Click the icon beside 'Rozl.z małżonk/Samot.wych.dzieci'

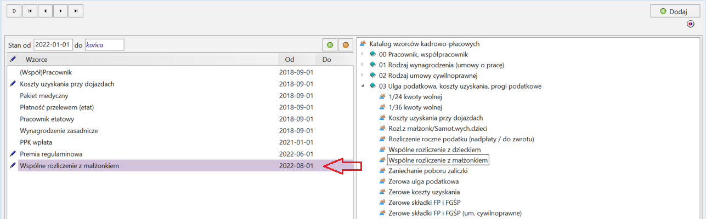383,128
